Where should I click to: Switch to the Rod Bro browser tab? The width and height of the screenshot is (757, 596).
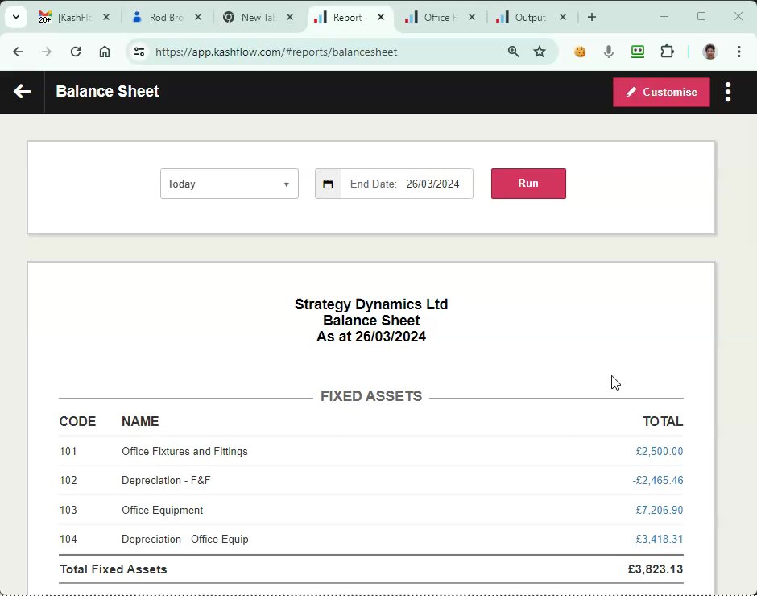tap(165, 17)
